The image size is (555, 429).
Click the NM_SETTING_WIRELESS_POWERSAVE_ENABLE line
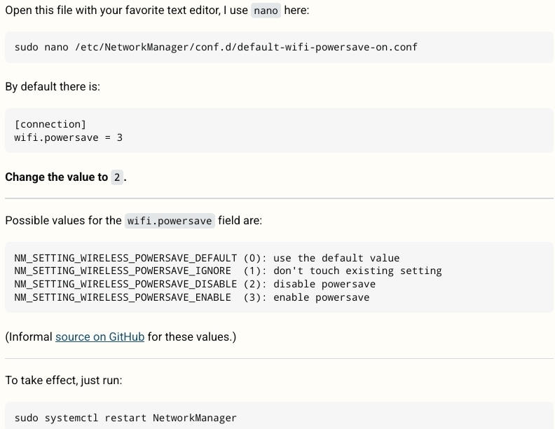pos(191,297)
